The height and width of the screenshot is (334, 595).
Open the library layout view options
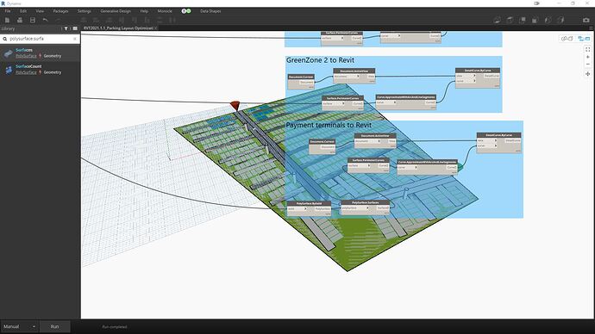click(x=75, y=28)
